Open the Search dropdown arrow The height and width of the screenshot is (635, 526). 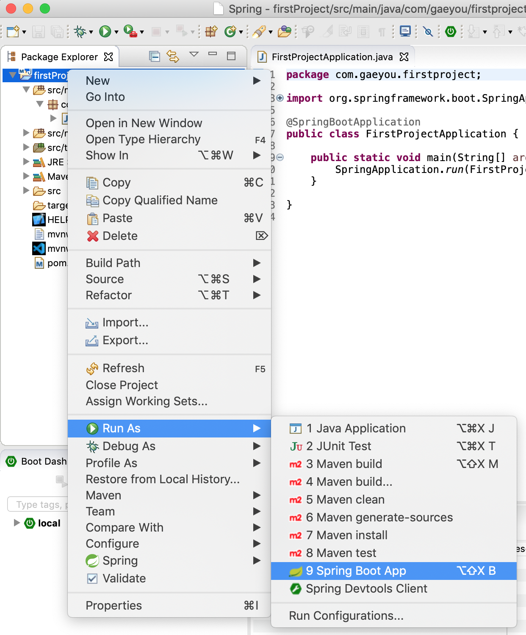270,32
